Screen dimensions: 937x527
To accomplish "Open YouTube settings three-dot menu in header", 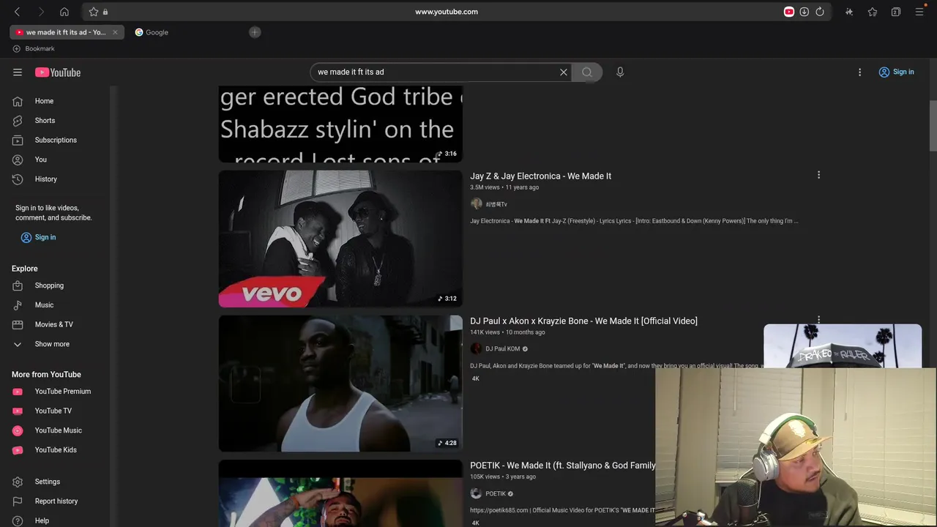I will pyautogui.click(x=860, y=72).
